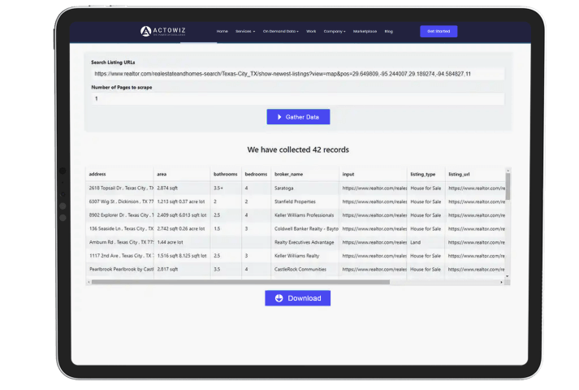Open the Home menu item
Screen dimensions: 579x390
(222, 32)
